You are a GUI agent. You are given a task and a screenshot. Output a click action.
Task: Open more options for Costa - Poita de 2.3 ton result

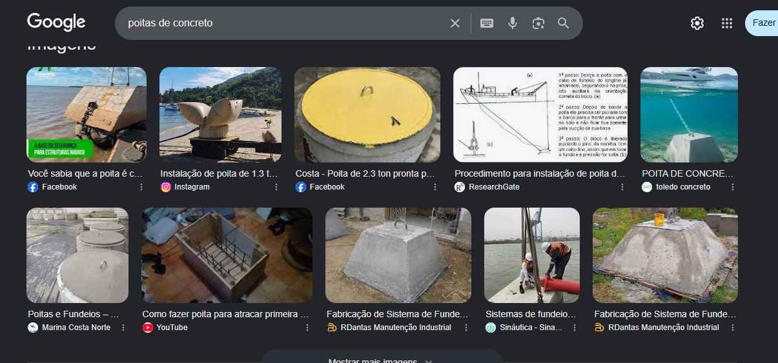435,187
